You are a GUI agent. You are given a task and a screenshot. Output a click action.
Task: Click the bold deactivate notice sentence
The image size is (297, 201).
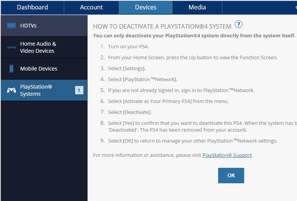coord(194,35)
